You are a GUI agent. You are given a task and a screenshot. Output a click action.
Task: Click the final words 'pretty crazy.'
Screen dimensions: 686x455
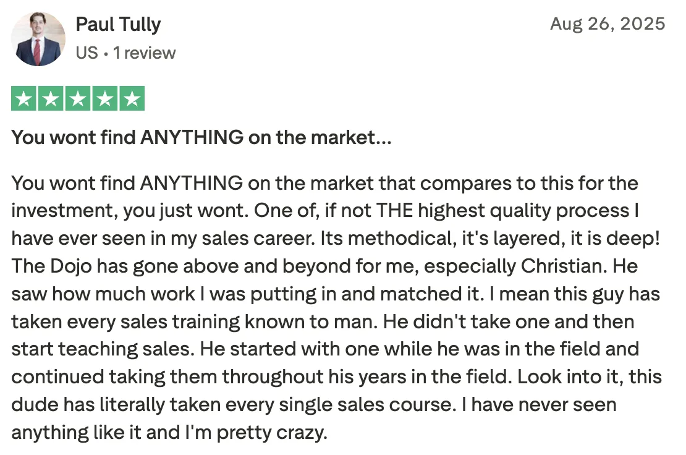point(272,433)
